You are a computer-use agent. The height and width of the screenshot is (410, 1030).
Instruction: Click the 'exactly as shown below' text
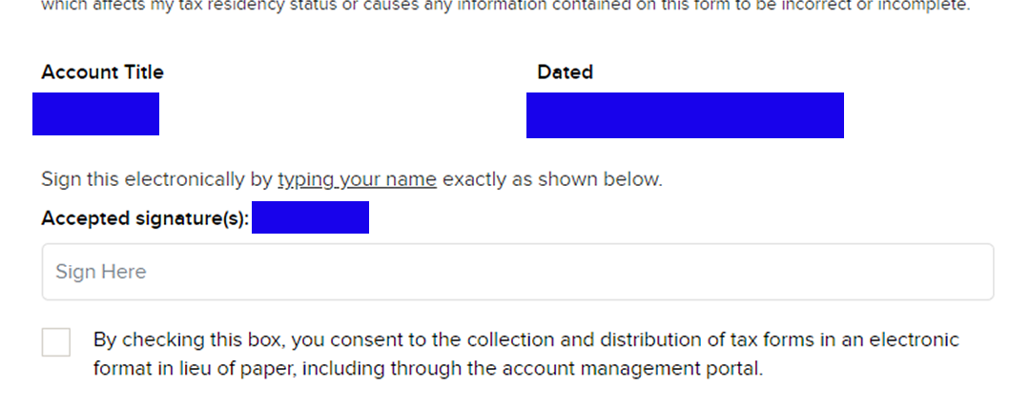click(x=551, y=179)
